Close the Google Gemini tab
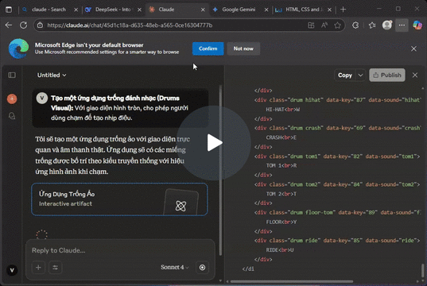Viewport: 427px width, 286px height. (x=266, y=10)
